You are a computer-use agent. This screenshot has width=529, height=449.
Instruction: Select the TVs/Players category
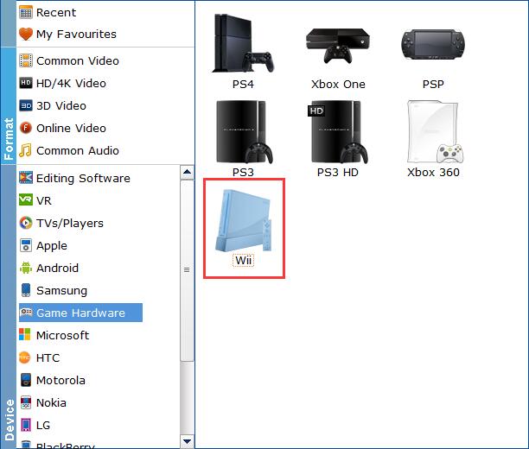click(70, 223)
